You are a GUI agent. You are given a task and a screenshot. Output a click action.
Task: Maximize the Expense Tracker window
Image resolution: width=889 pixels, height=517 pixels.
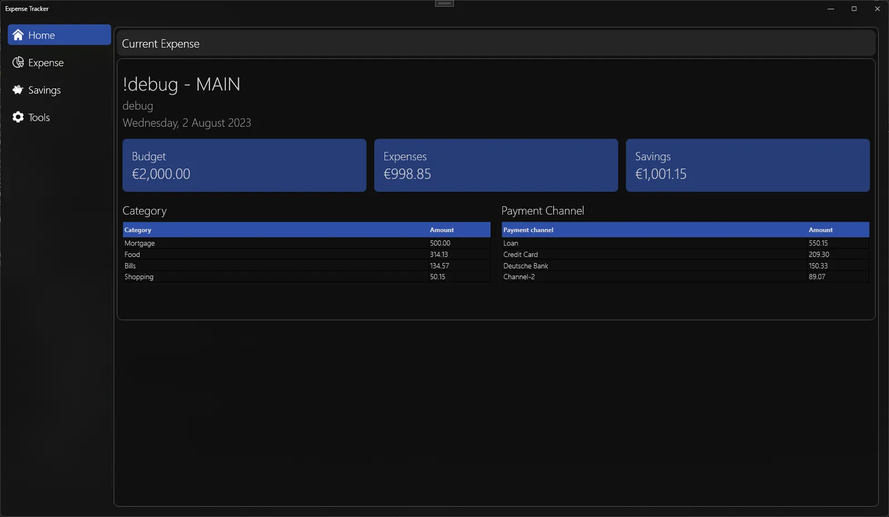(x=854, y=8)
